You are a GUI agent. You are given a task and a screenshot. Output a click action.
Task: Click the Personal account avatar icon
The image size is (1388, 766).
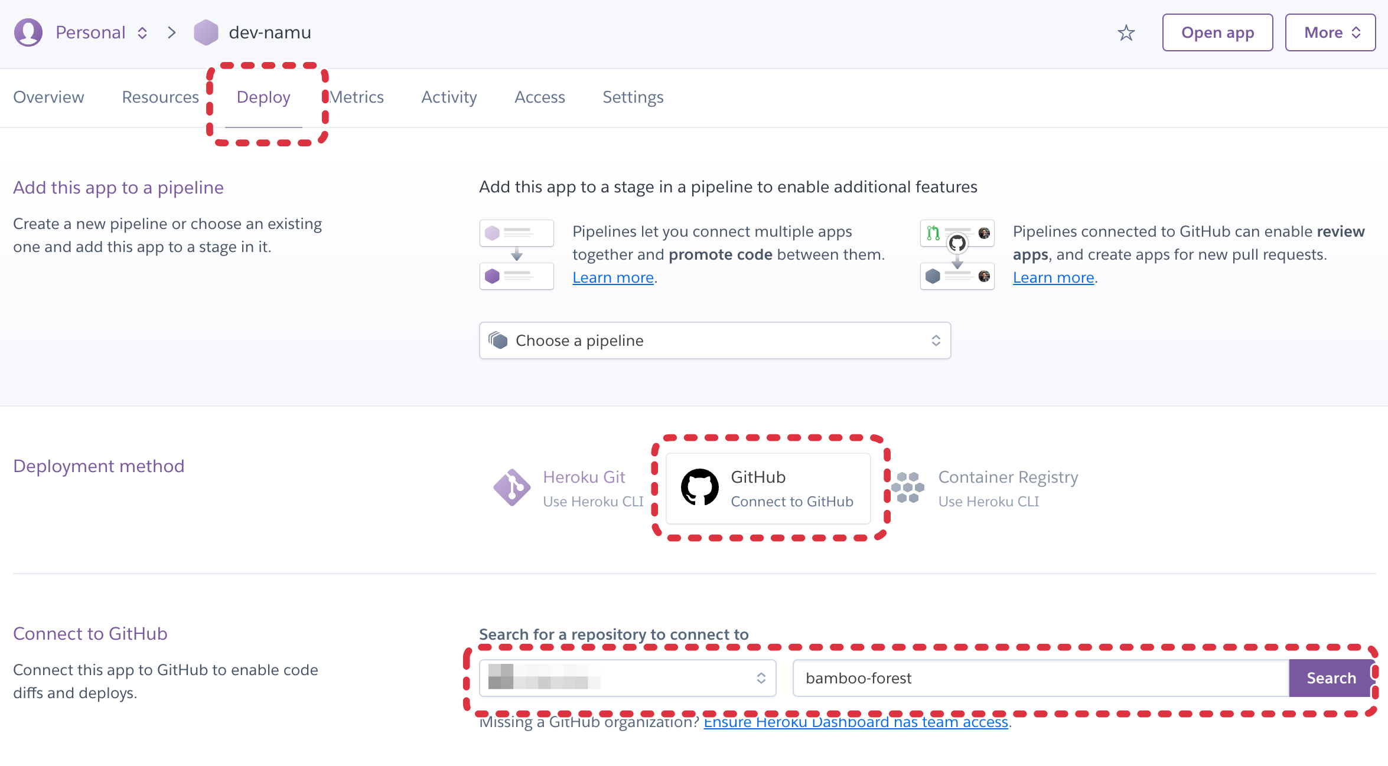tap(28, 32)
